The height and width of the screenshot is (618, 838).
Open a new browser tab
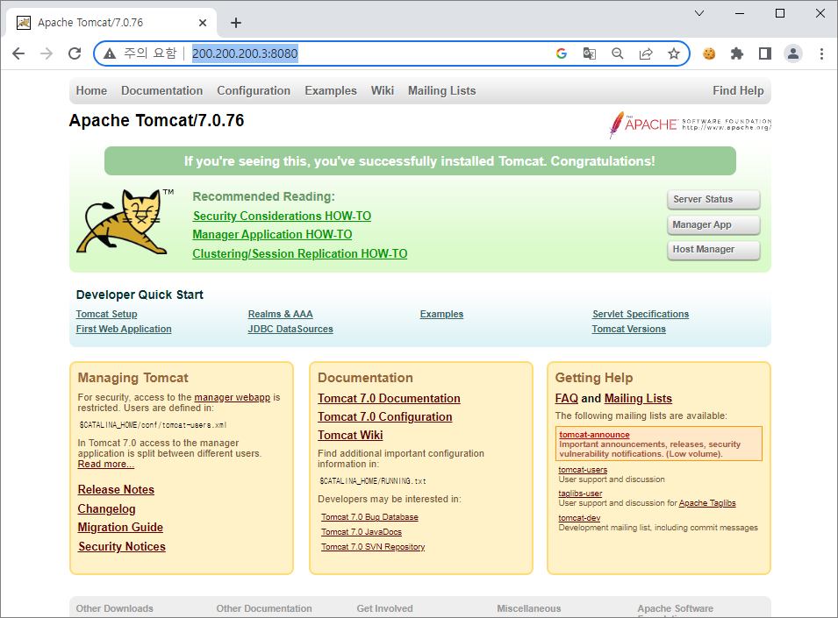point(236,23)
